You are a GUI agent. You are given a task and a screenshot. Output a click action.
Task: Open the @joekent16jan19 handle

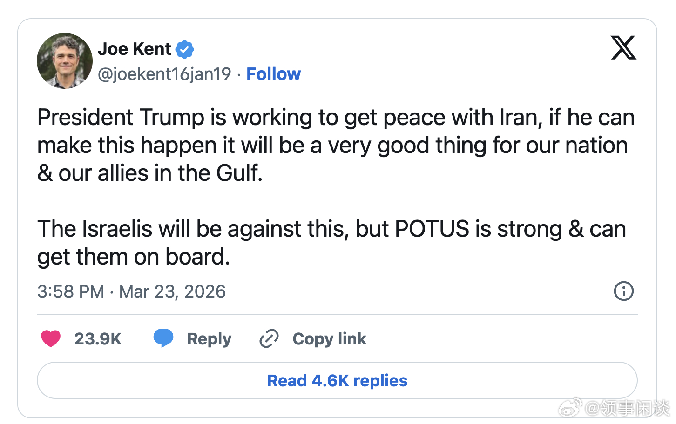pyautogui.click(x=164, y=74)
